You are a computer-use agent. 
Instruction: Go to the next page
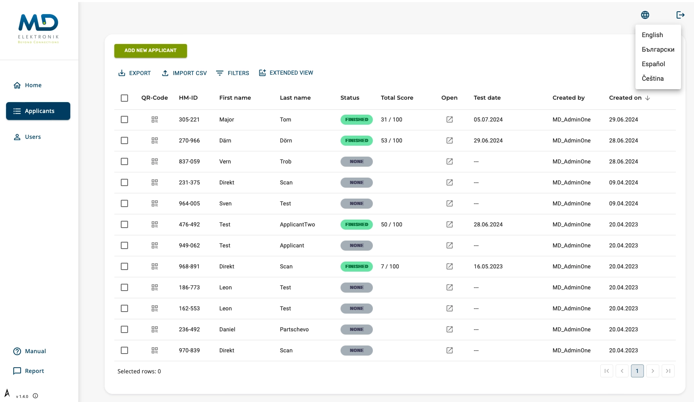653,371
